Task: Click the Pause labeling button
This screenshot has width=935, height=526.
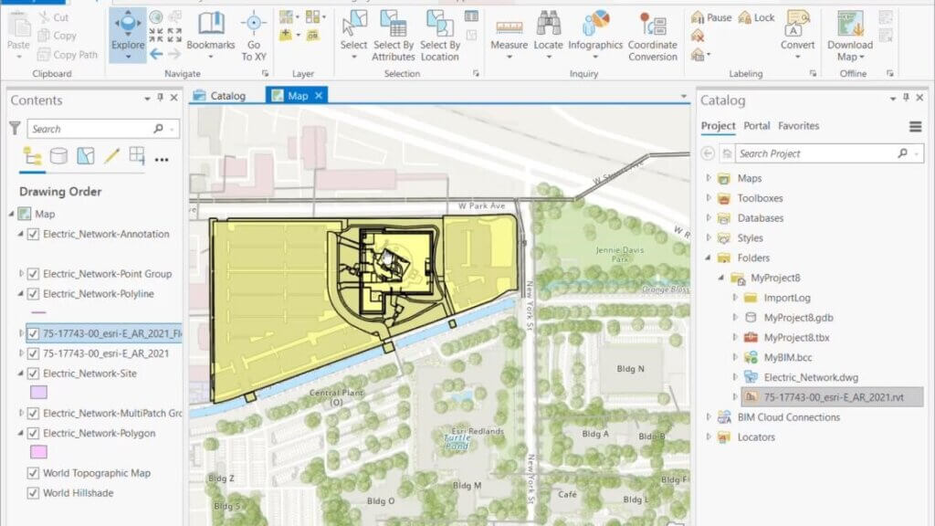Action: 712,17
